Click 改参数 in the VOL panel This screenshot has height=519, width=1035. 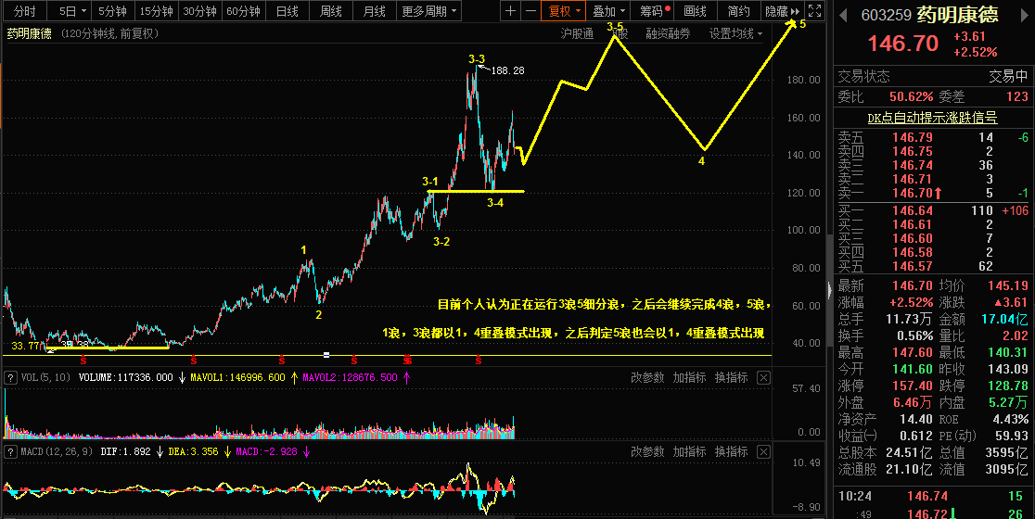(x=647, y=378)
